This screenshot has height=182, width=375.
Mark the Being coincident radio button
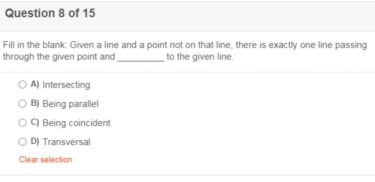tap(23, 123)
